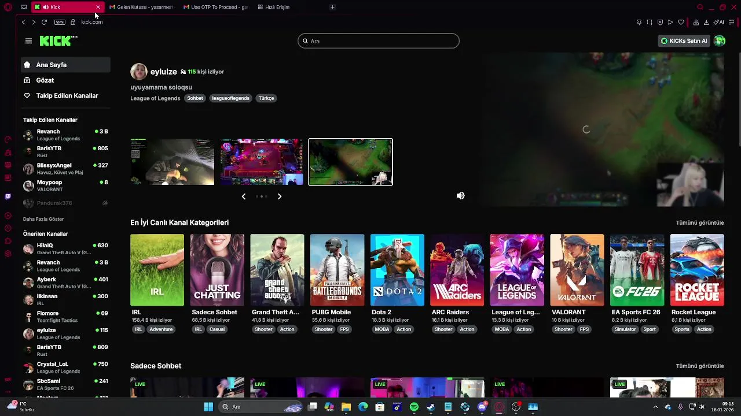
Task: Go to Ana Sayfa
Action: pos(65,65)
